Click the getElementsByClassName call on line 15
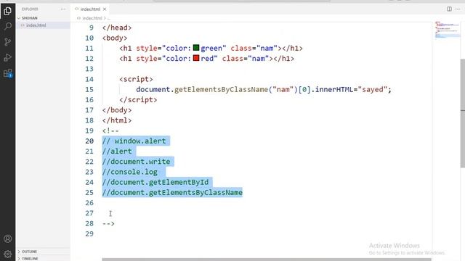This screenshot has height=261, width=465. coord(221,89)
